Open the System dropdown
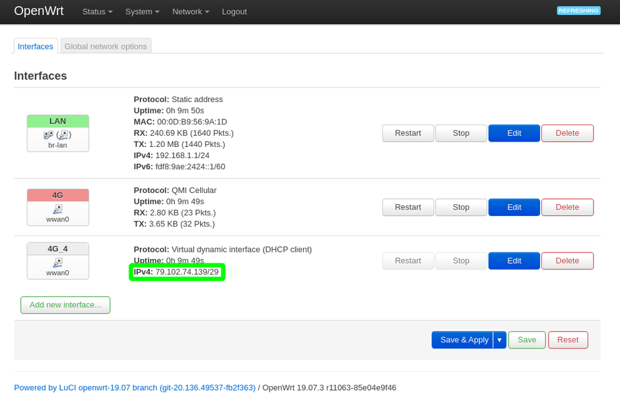This screenshot has height=419, width=620. coord(141,11)
